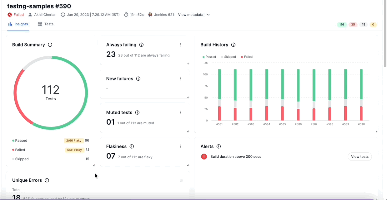Select the Insights tab
This screenshot has width=387, height=200.
click(x=18, y=24)
